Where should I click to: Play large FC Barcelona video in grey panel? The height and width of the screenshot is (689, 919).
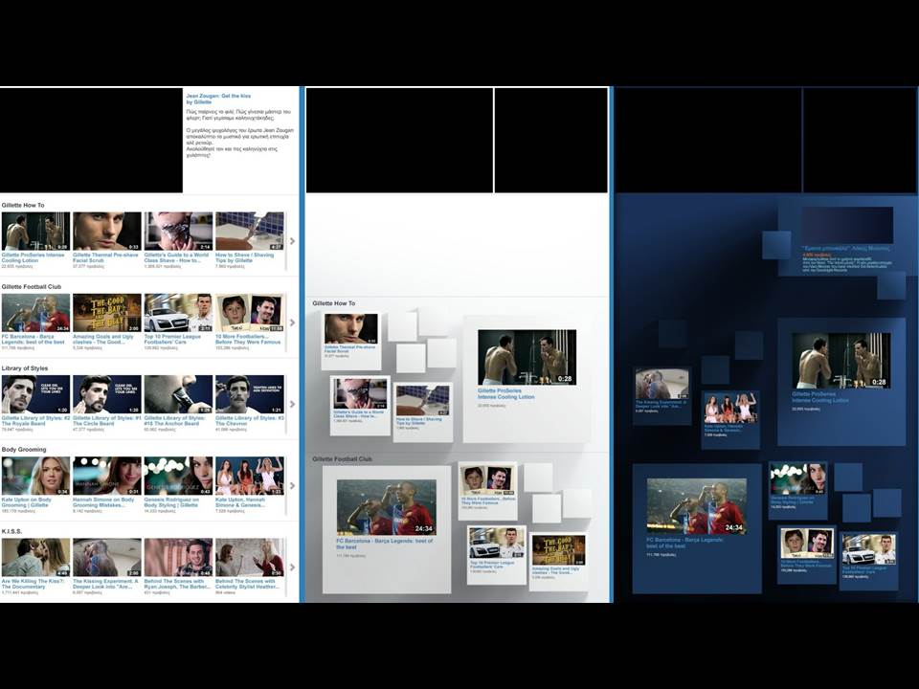(x=386, y=507)
